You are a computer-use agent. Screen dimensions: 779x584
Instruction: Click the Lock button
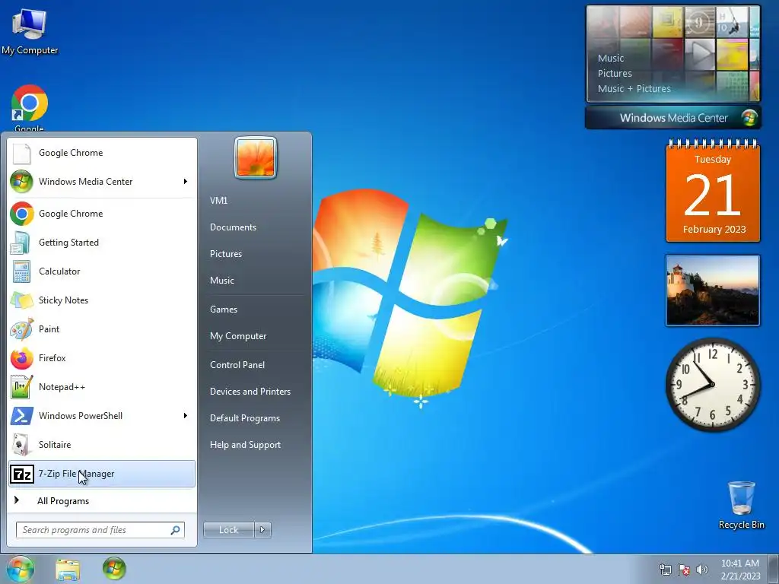(228, 530)
